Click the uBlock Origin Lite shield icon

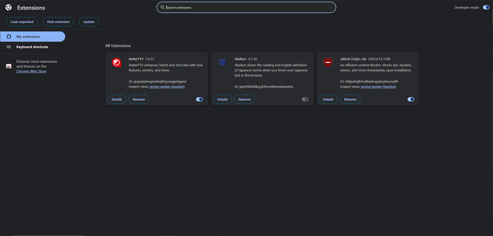[328, 62]
